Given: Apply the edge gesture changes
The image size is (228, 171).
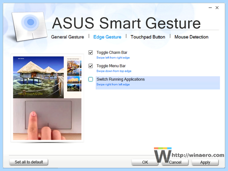Looking at the screenshot, I should [x=205, y=162].
